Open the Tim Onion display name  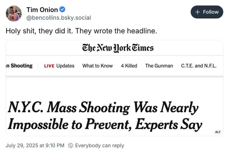pos(42,10)
